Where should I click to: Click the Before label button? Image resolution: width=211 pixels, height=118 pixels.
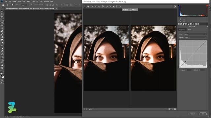point(126,10)
